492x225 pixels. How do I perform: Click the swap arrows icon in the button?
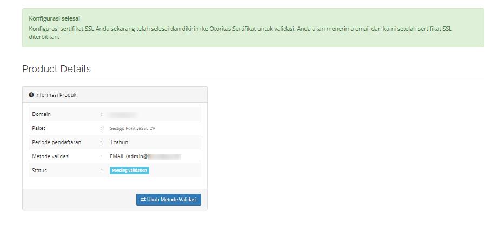click(x=143, y=200)
